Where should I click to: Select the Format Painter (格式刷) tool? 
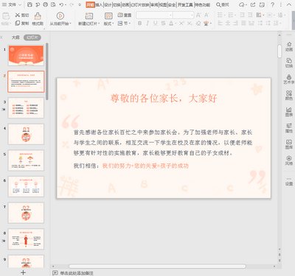click(38, 19)
